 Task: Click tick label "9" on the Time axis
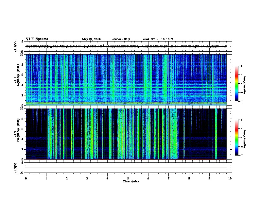[x=209, y=178]
